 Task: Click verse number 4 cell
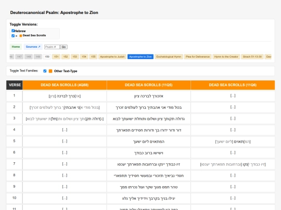[15, 130]
